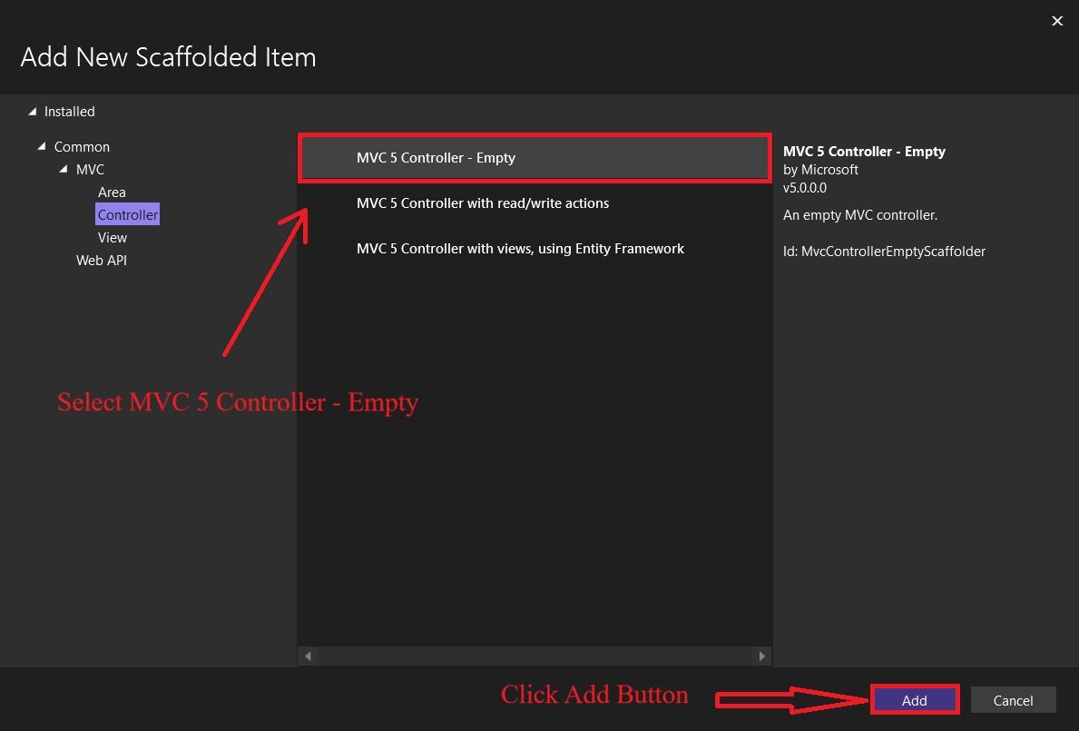The image size is (1079, 731).
Task: Click the scrollbar left arrow
Action: pos(308,656)
